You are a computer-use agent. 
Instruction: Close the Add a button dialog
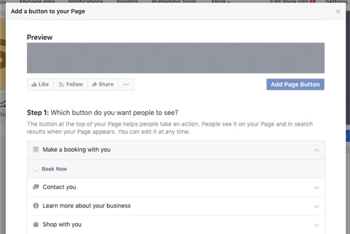[x=338, y=11]
